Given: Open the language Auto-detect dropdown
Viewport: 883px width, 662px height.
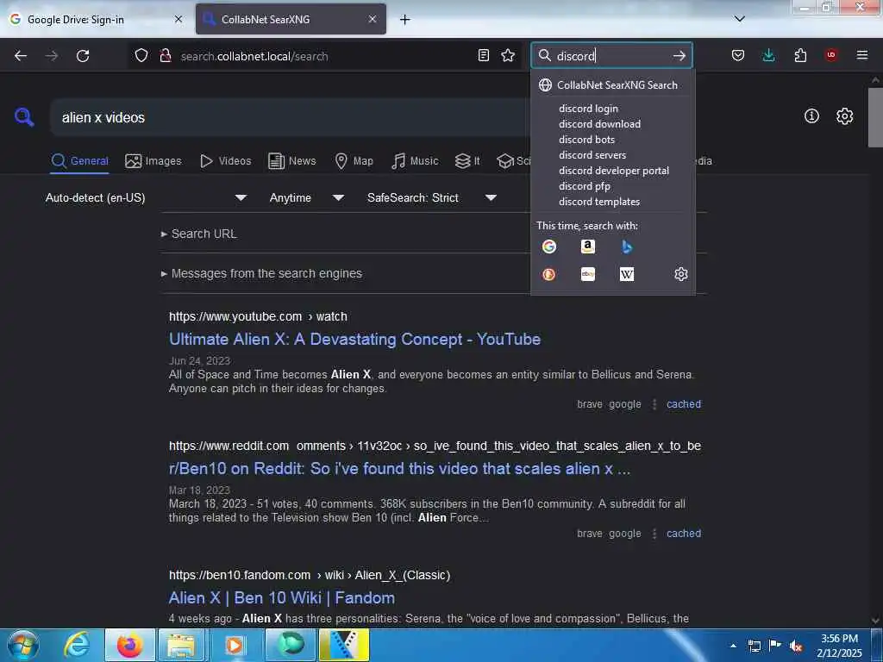Looking at the screenshot, I should click(x=146, y=197).
